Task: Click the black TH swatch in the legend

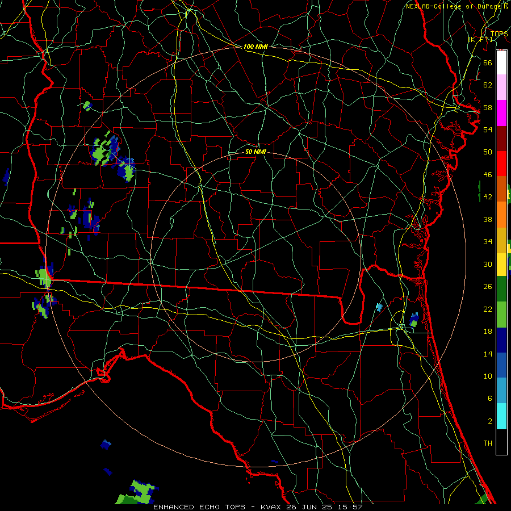Action: (x=501, y=442)
